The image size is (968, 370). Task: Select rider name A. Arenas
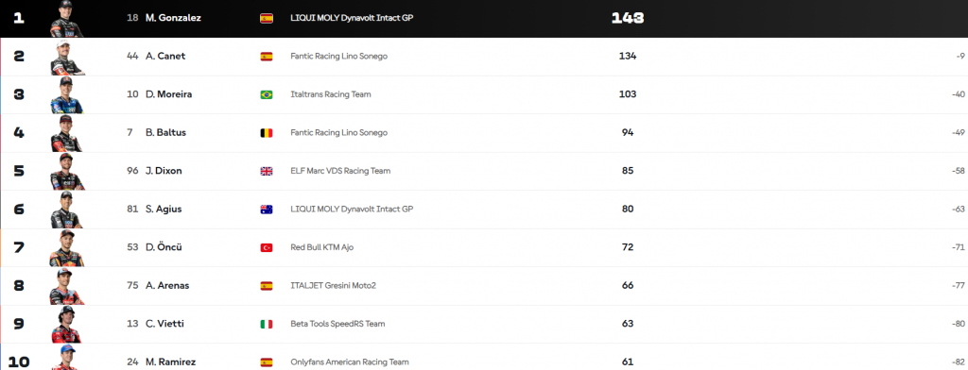pos(167,285)
